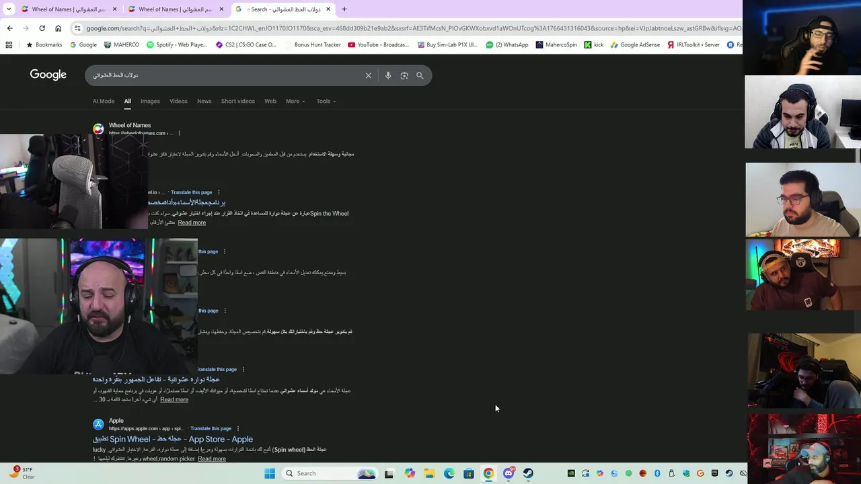Select the News results filter

tap(204, 101)
